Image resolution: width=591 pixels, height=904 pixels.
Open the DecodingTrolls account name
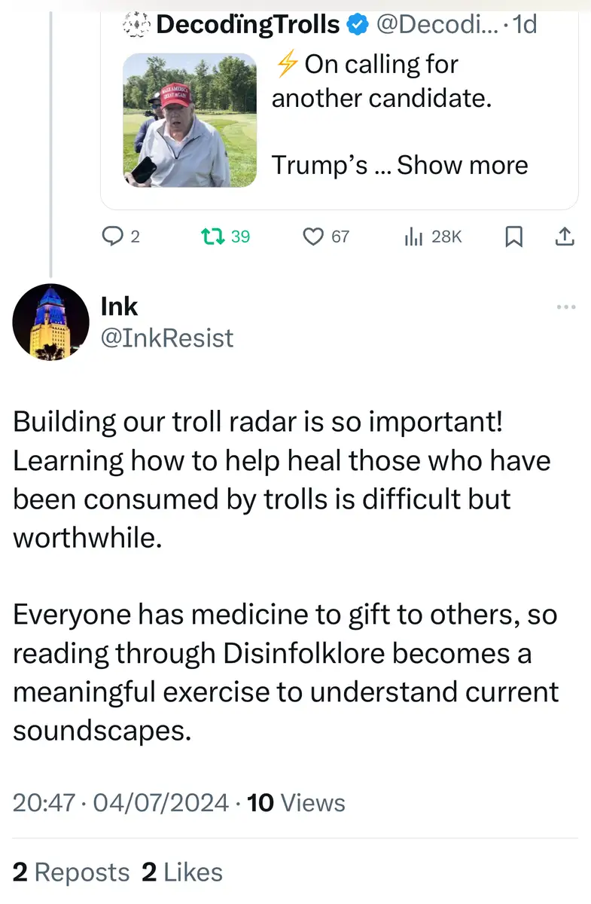(x=248, y=25)
